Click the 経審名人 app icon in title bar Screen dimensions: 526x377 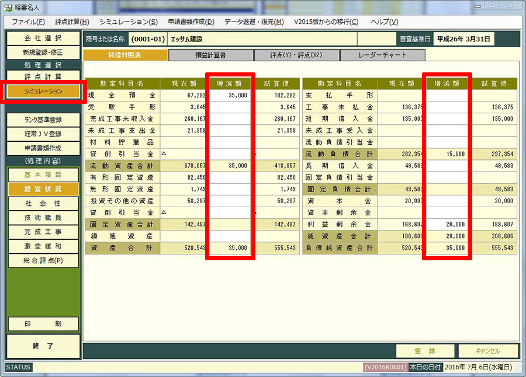[x=8, y=6]
